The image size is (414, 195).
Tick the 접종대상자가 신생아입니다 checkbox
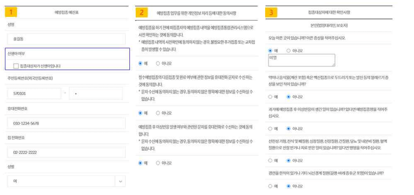click(x=16, y=66)
